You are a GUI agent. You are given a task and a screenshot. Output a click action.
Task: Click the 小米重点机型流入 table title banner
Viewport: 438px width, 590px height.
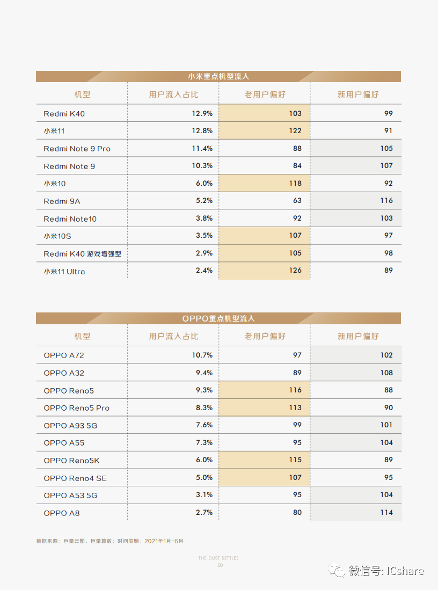[x=218, y=76]
